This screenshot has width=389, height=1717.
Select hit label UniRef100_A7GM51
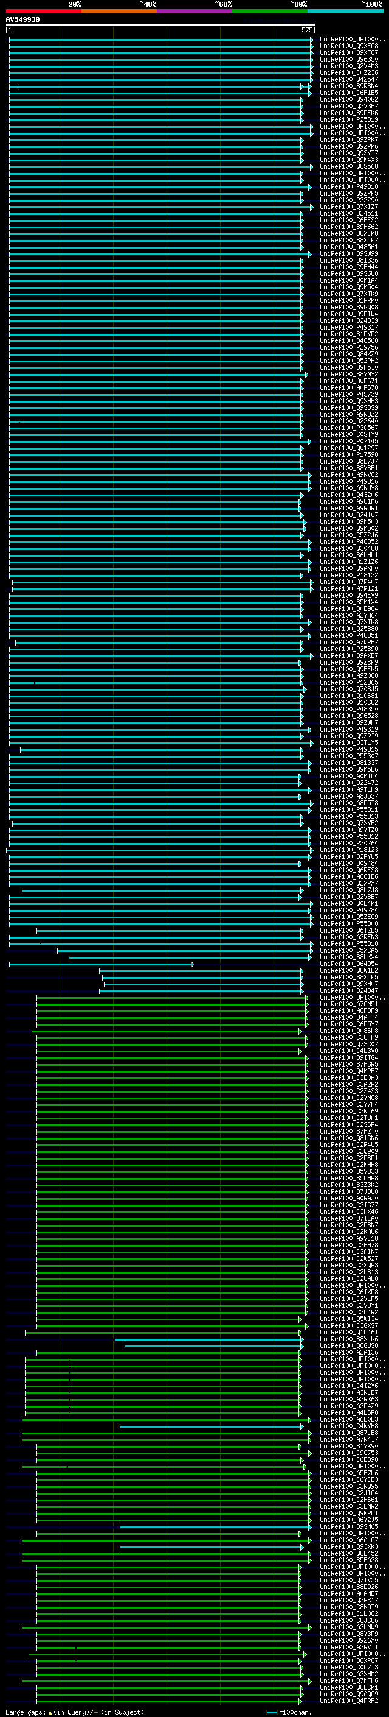349,1004
